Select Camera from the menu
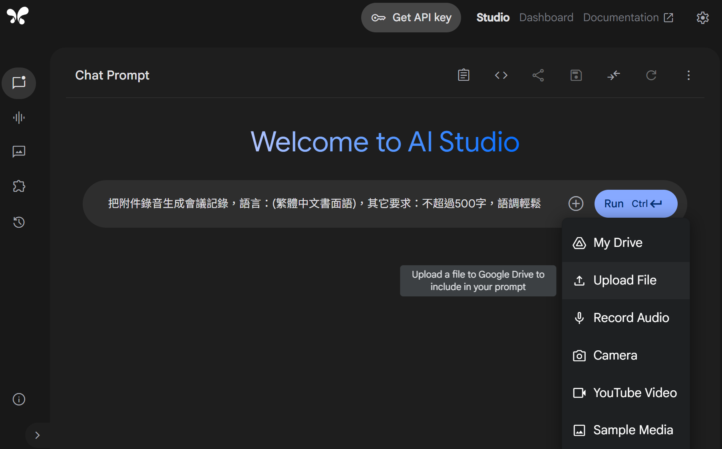 [x=626, y=356]
